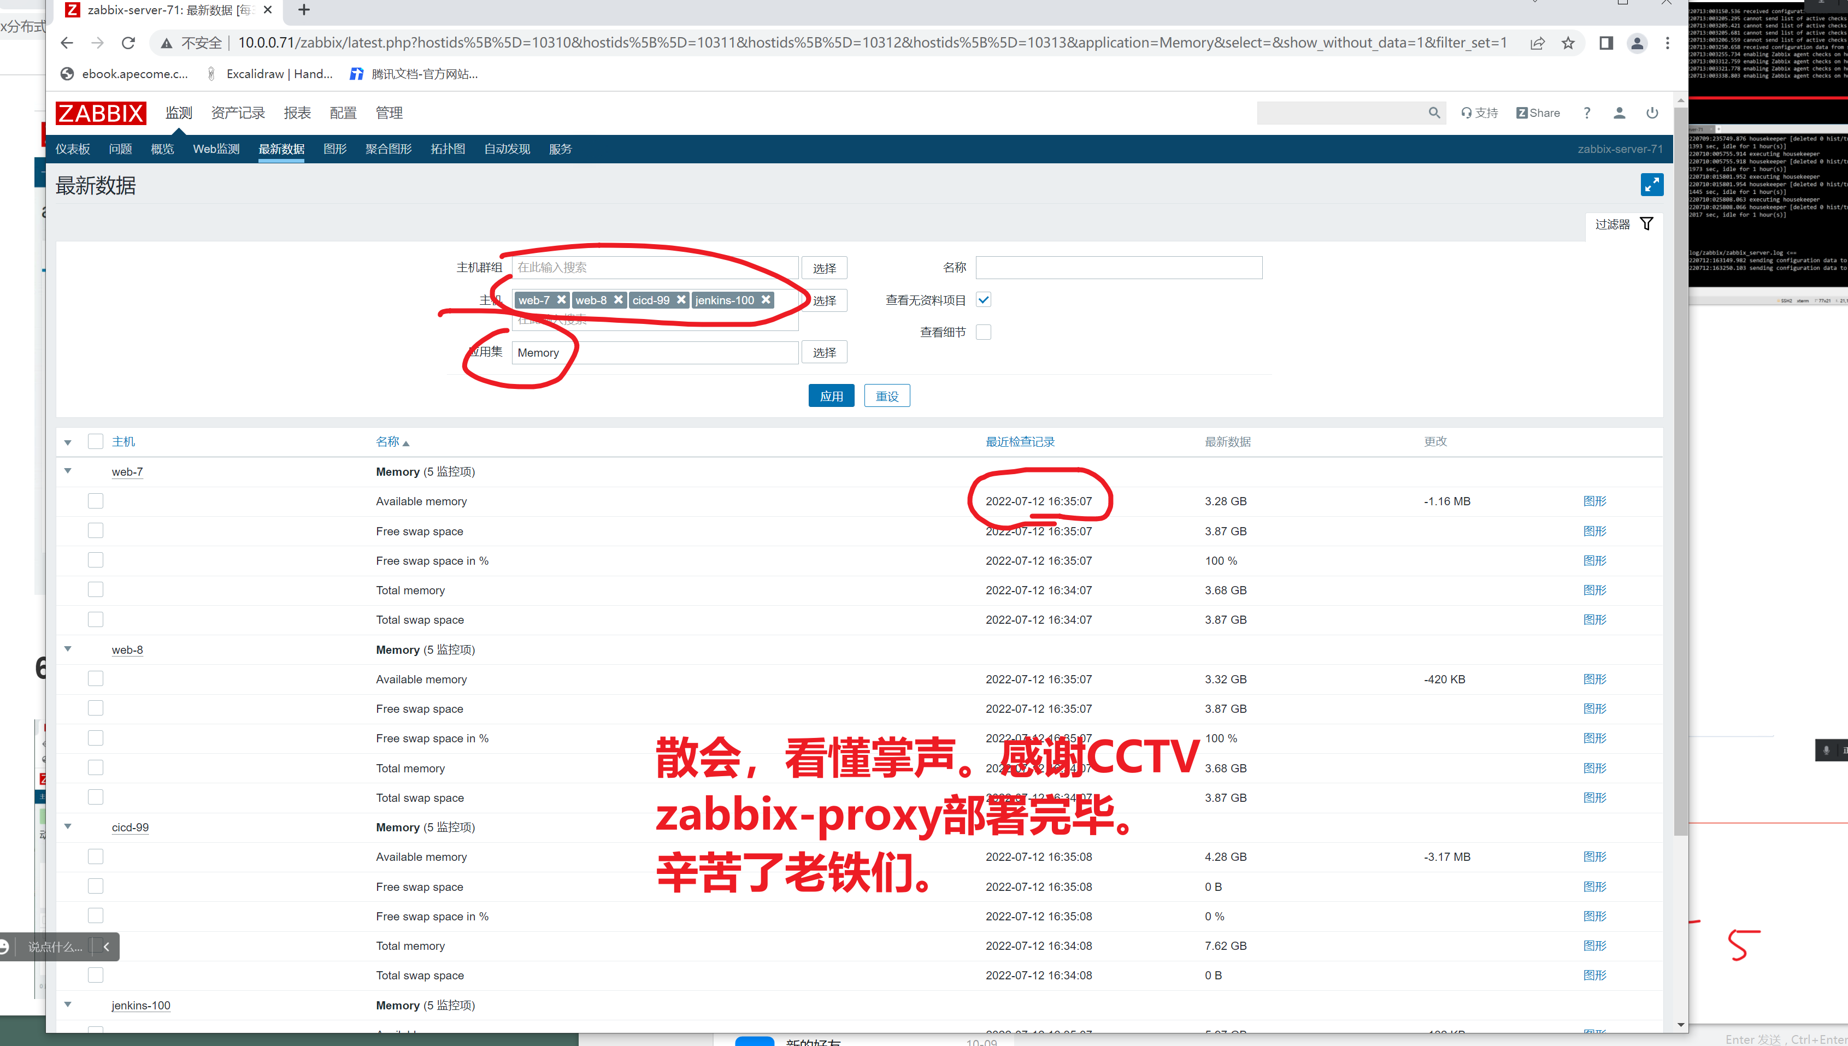This screenshot has height=1046, width=1848.
Task: Open the 配置 top menu
Action: coord(343,113)
